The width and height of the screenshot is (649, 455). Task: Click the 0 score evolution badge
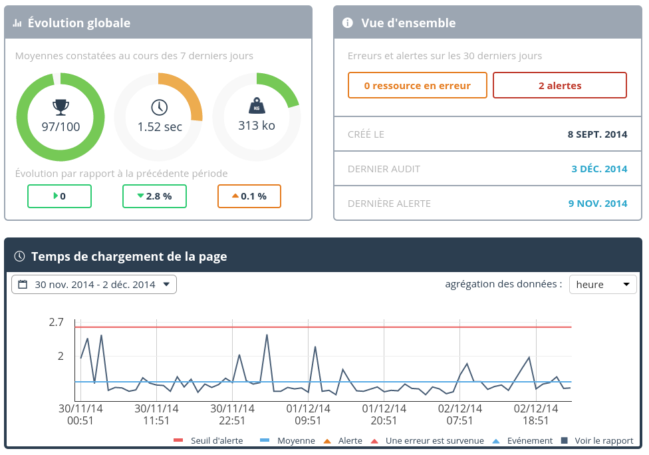[x=59, y=196]
